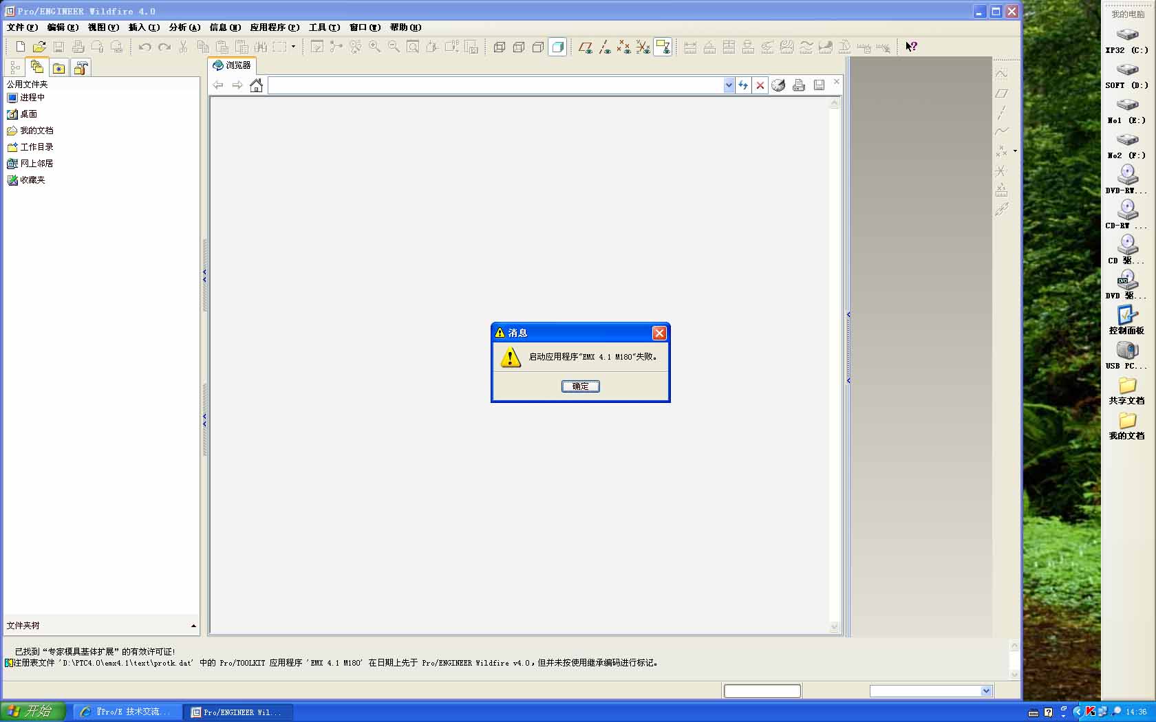Open the 分析 menu
The image size is (1156, 722).
(184, 28)
